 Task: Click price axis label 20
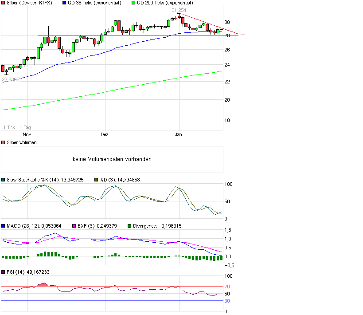pyautogui.click(x=227, y=100)
